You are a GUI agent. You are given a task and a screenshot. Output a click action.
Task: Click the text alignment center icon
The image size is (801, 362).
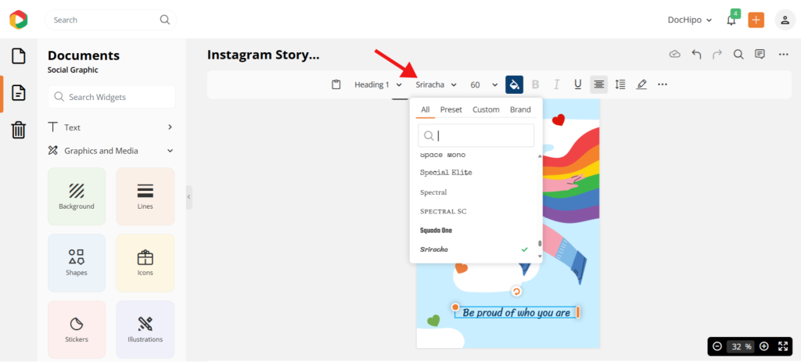[x=598, y=84]
